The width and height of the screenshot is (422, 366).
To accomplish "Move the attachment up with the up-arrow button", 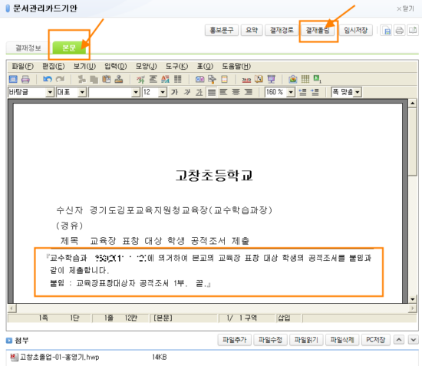I will pyautogui.click(x=399, y=340).
